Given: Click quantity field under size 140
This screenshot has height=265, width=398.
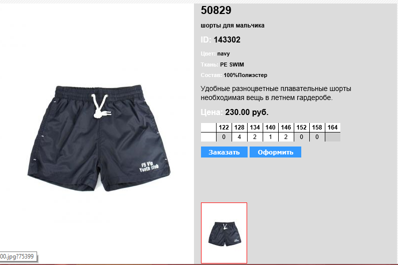Looking at the screenshot, I should (270, 137).
